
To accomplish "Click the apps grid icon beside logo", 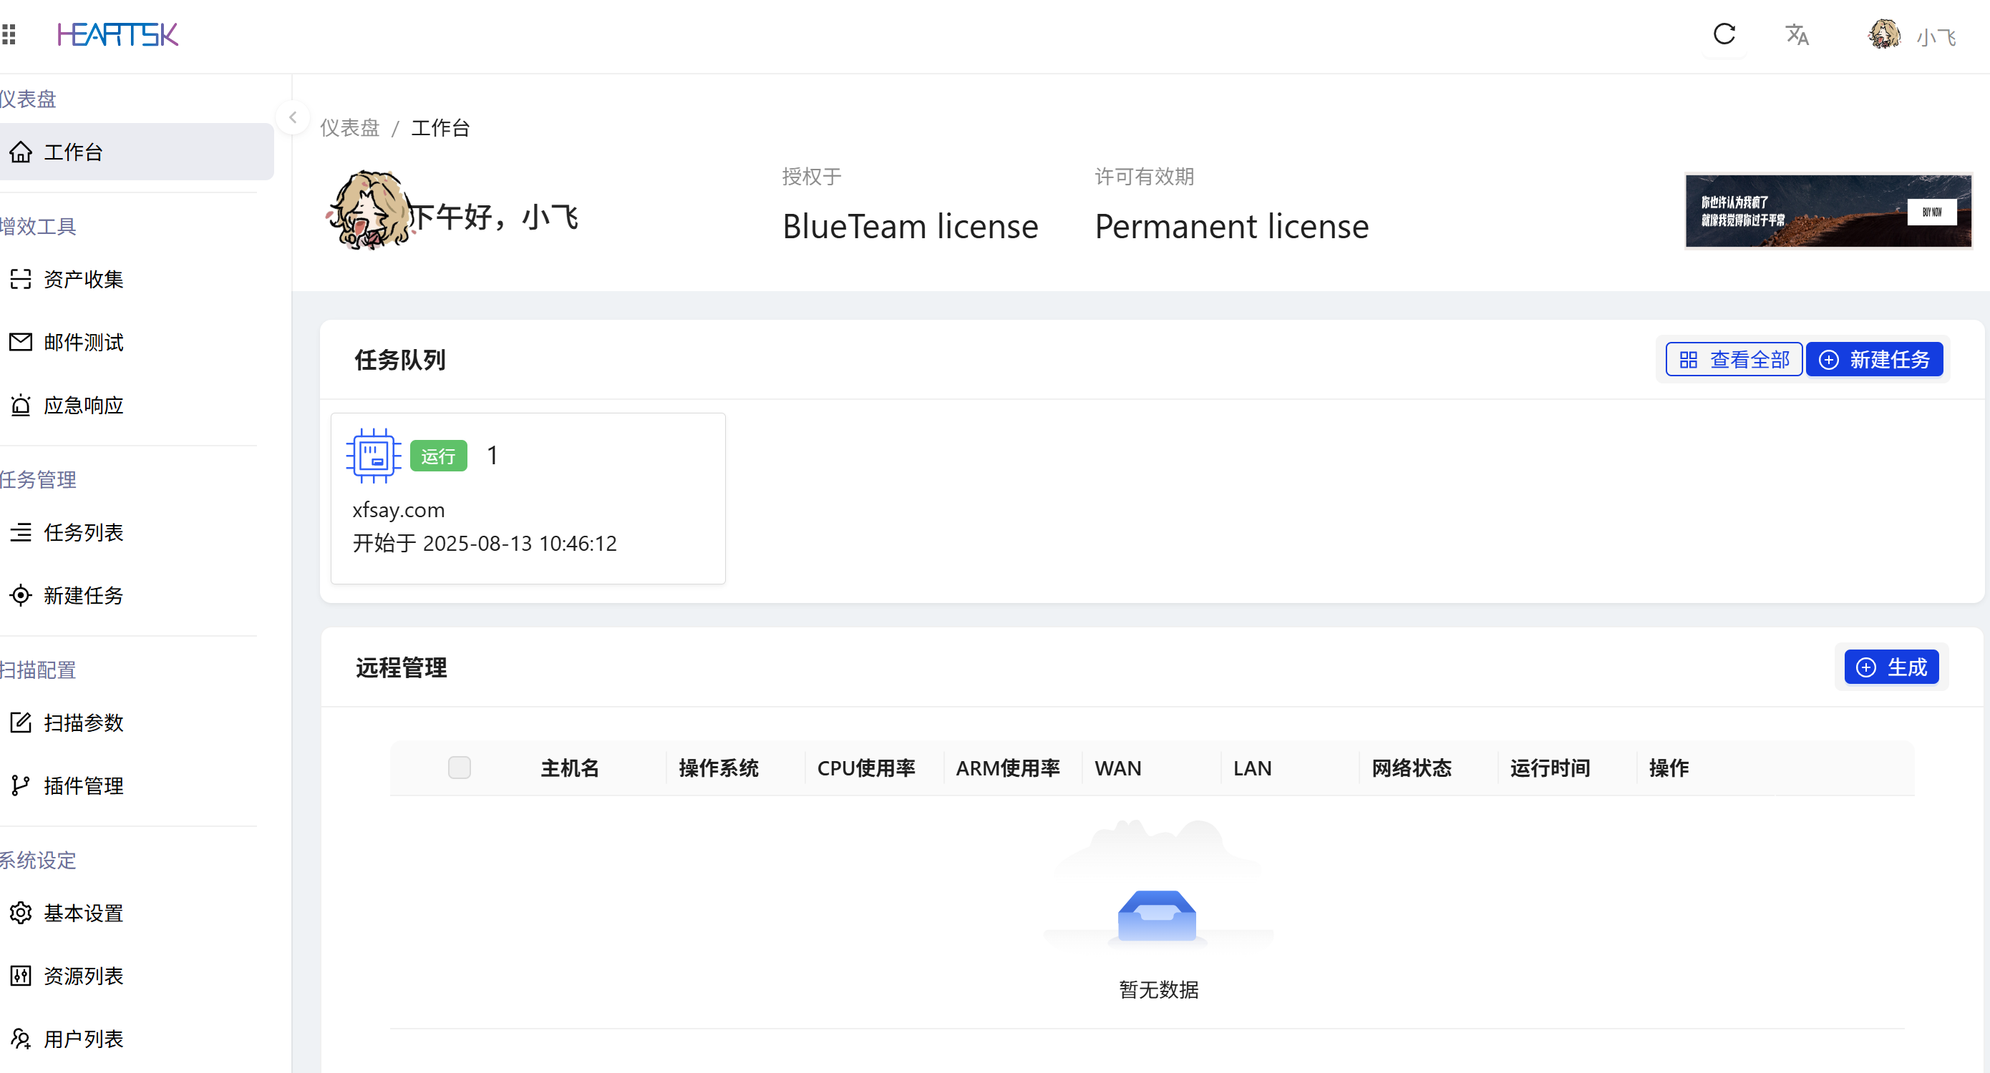I will pyautogui.click(x=9, y=34).
